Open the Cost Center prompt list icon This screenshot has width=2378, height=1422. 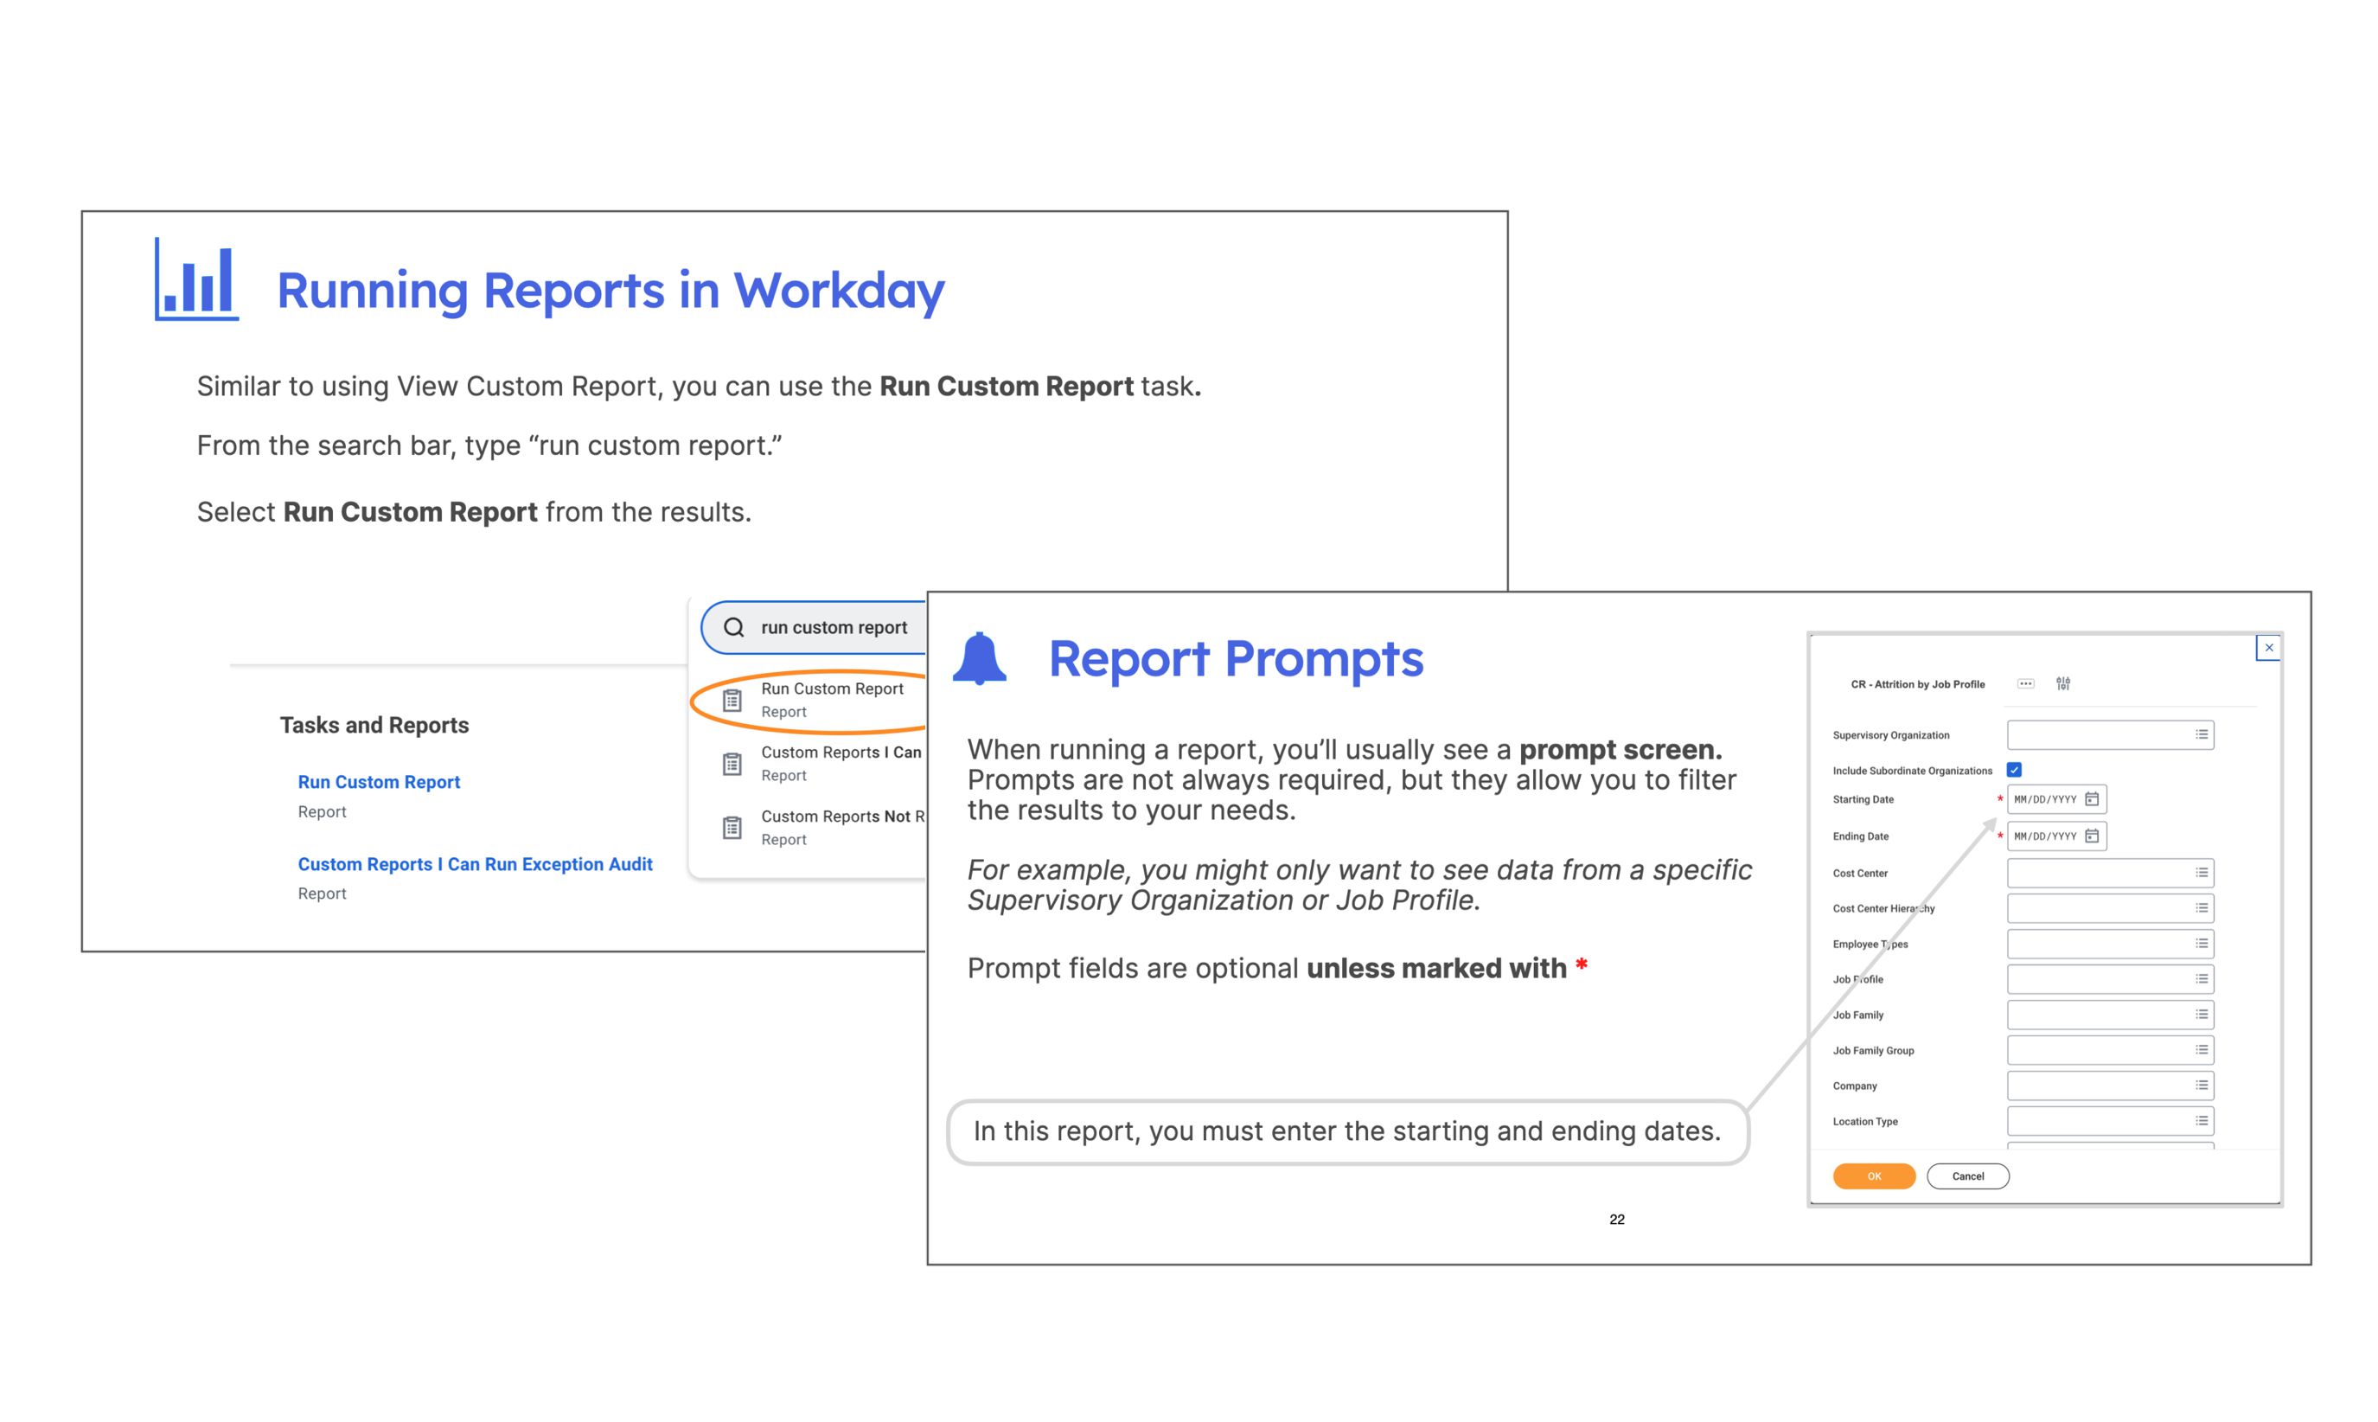click(x=2202, y=873)
